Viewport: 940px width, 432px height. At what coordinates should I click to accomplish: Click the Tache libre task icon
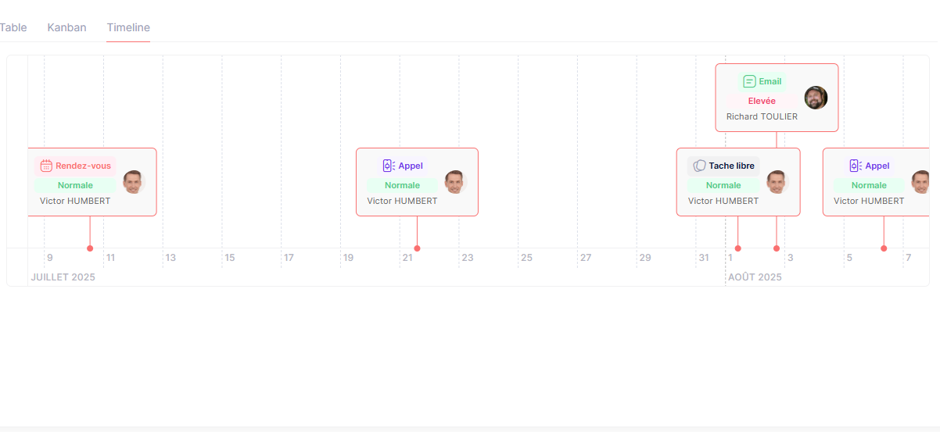[699, 166]
